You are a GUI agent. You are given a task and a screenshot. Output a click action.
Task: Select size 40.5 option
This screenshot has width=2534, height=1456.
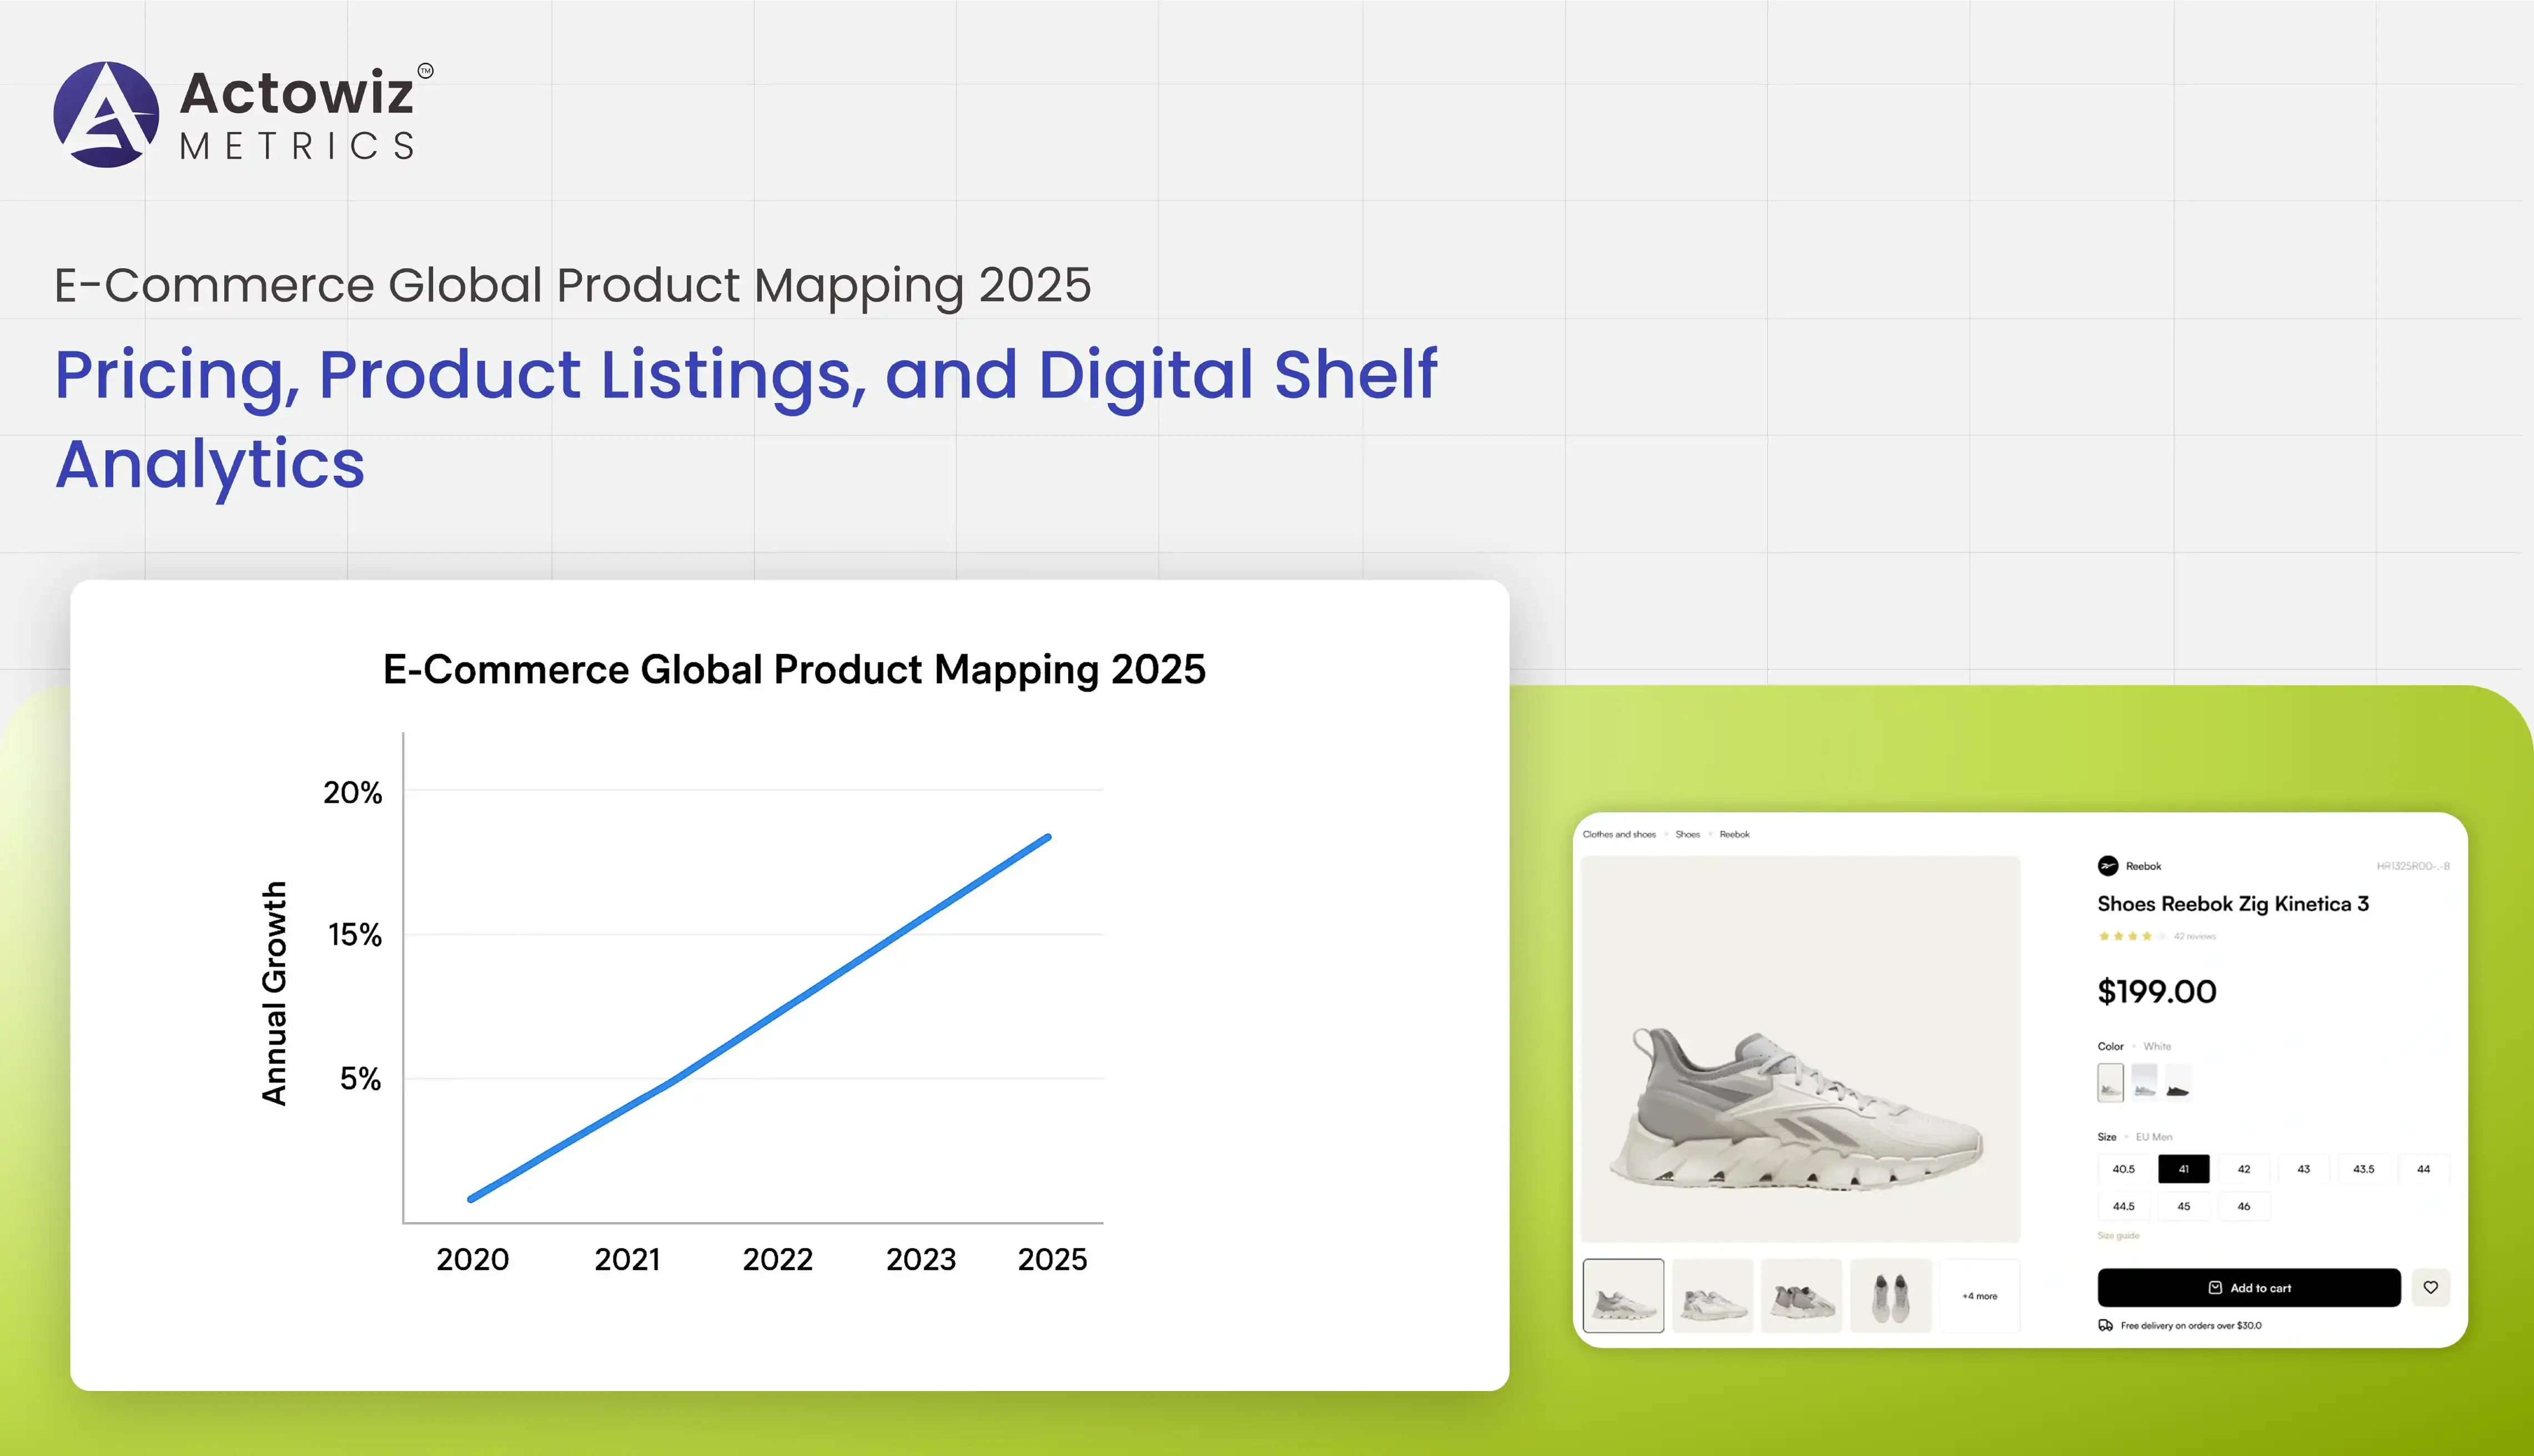2123,1169
